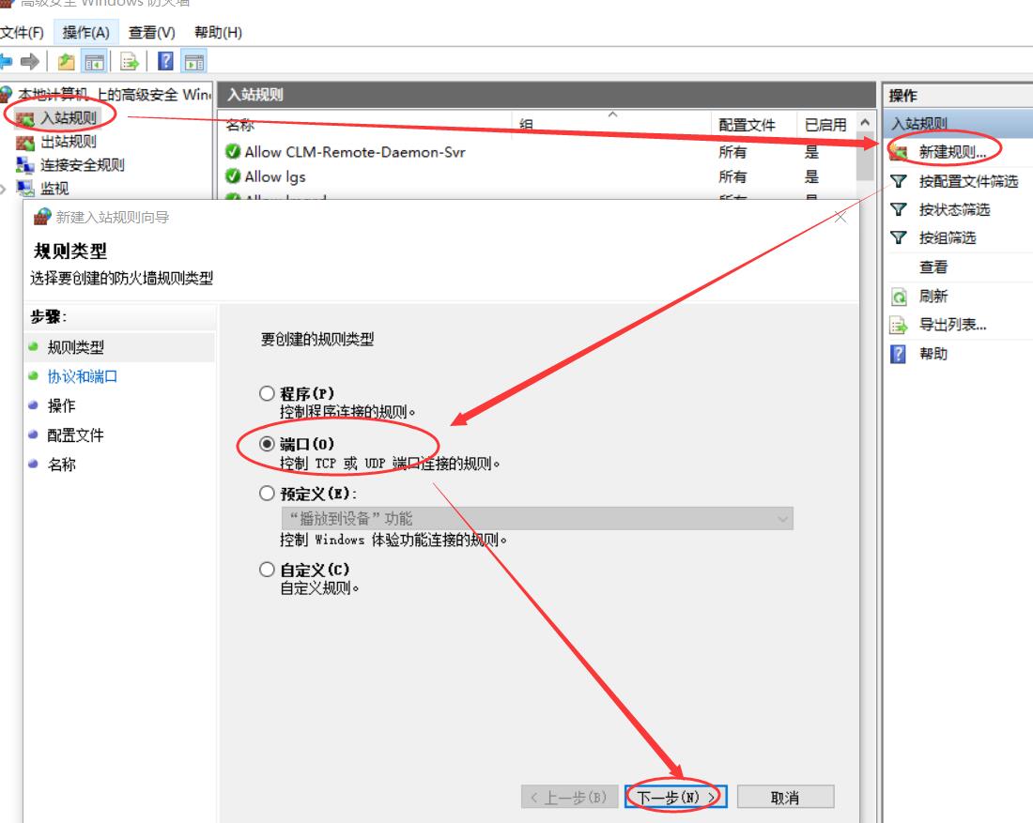Expand the 监视 tree node
Viewport: 1033px width, 823px height.
(4, 189)
